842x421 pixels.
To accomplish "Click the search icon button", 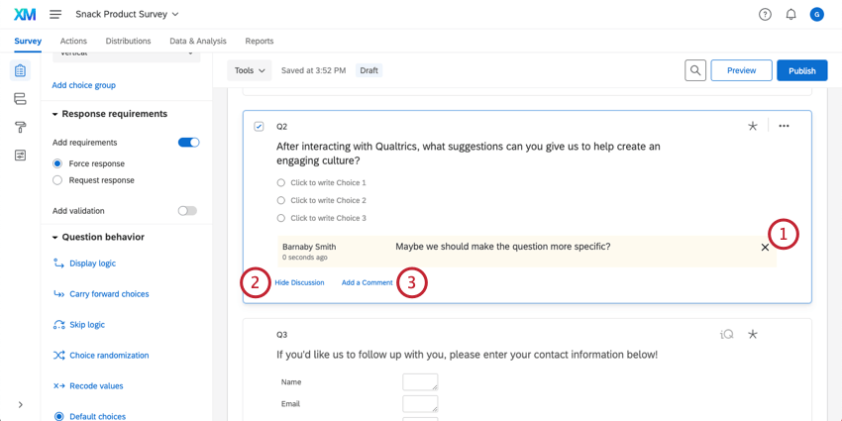I will pos(695,70).
